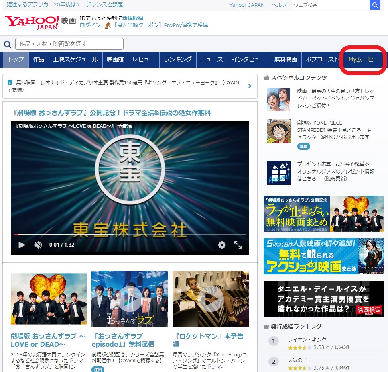This screenshot has width=388, height=372.
Task: Open the ONE PIECE STAMPEDE thumbnail
Action: coord(278,131)
